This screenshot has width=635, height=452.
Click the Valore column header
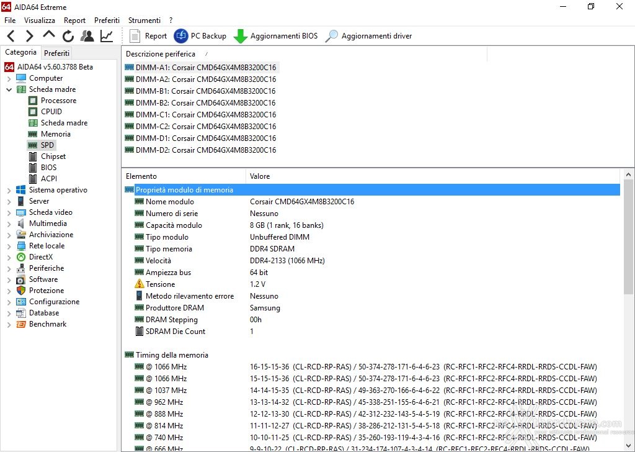432,176
